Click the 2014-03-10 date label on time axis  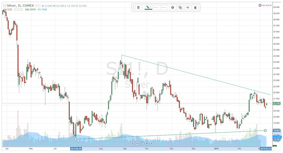pyautogui.click(x=266, y=149)
